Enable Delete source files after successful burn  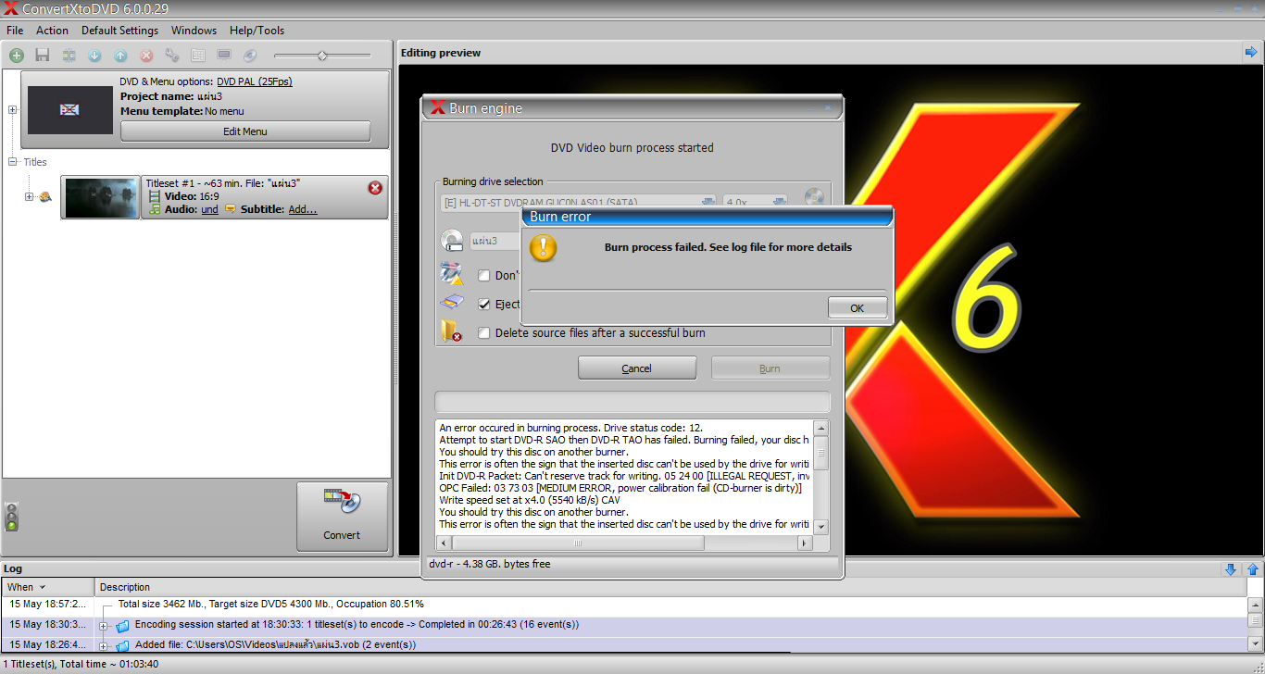point(483,332)
